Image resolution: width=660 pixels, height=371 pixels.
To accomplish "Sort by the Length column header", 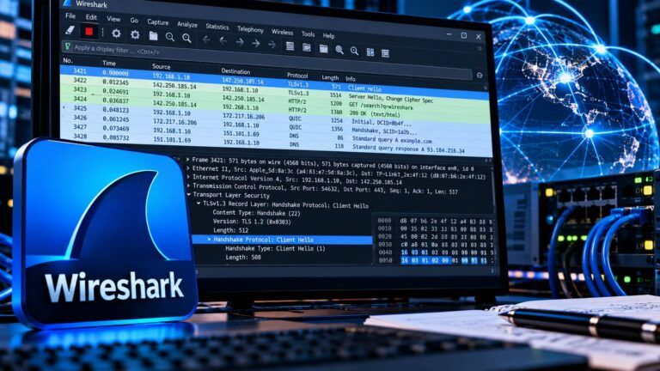I will [x=330, y=77].
